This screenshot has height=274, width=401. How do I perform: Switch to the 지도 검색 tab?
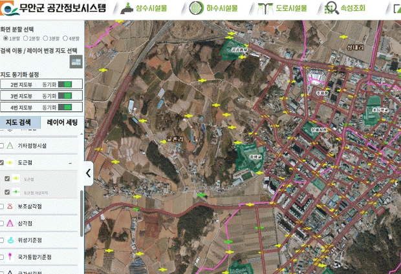coord(20,122)
